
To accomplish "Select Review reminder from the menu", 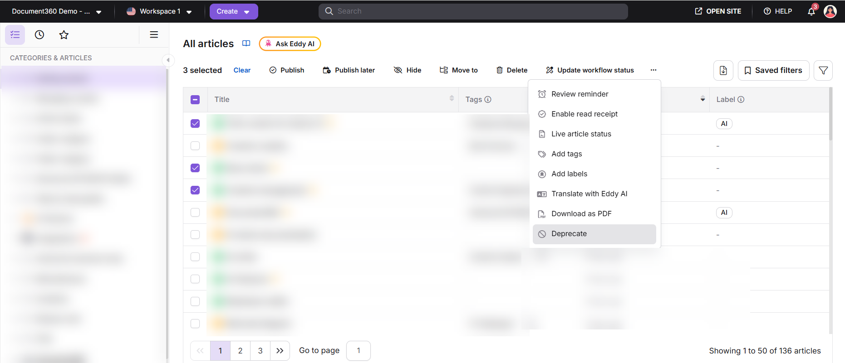I will (x=594, y=94).
